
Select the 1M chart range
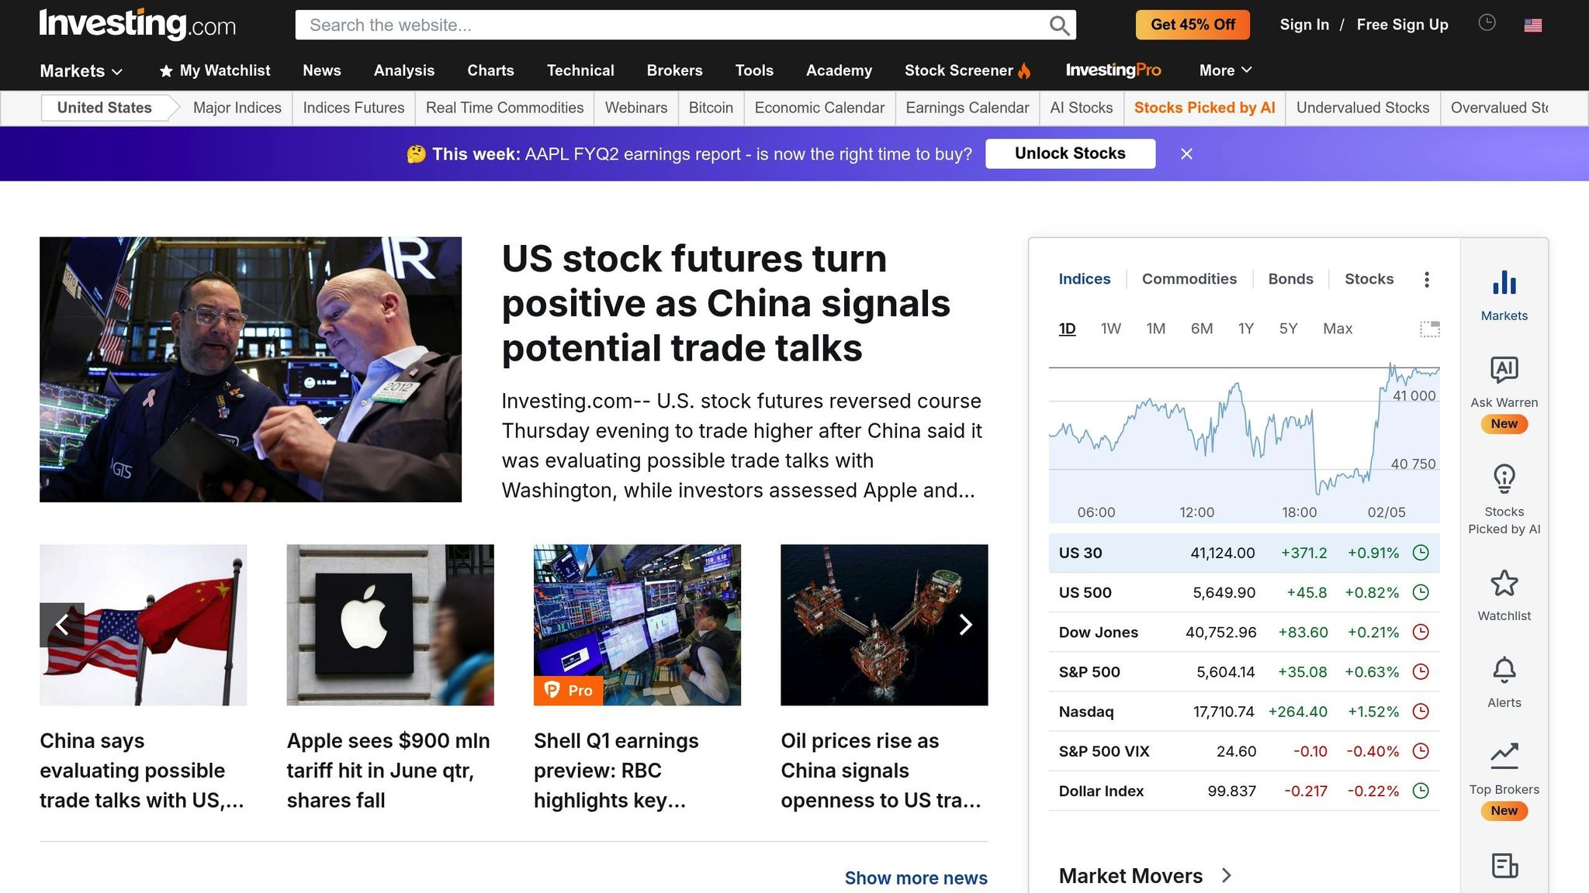point(1155,329)
